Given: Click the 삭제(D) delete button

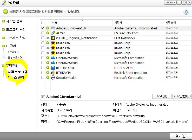Looking at the screenshot, I should 162,96.
